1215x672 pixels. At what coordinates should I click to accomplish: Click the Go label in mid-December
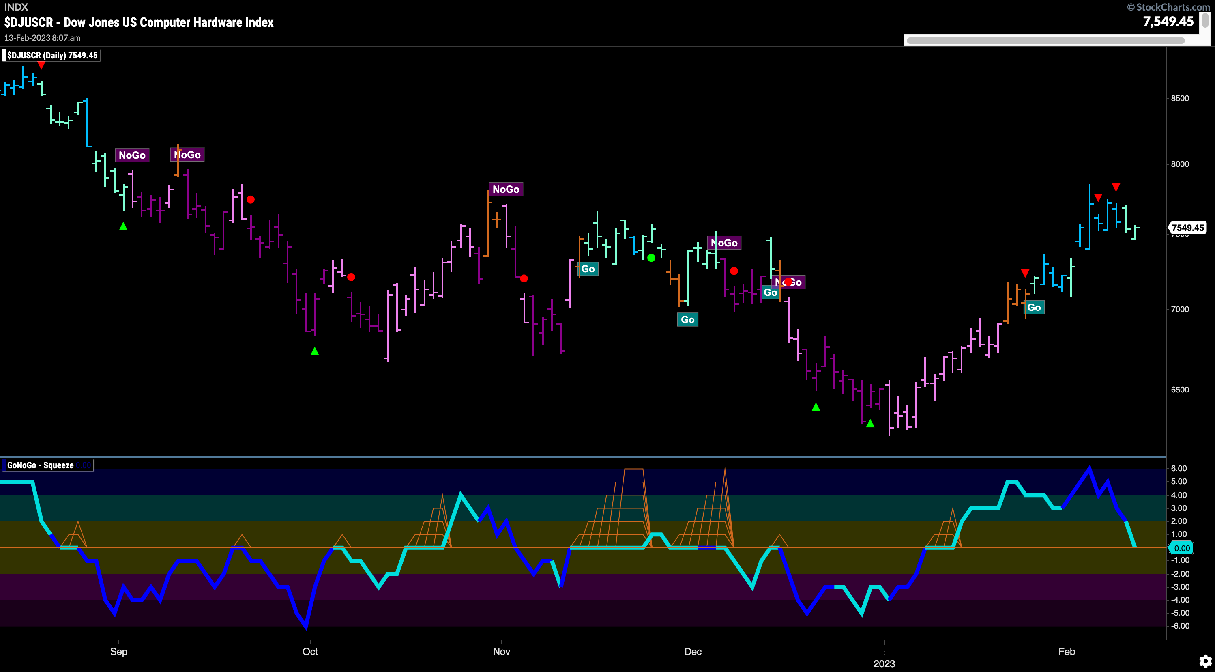pyautogui.click(x=770, y=293)
